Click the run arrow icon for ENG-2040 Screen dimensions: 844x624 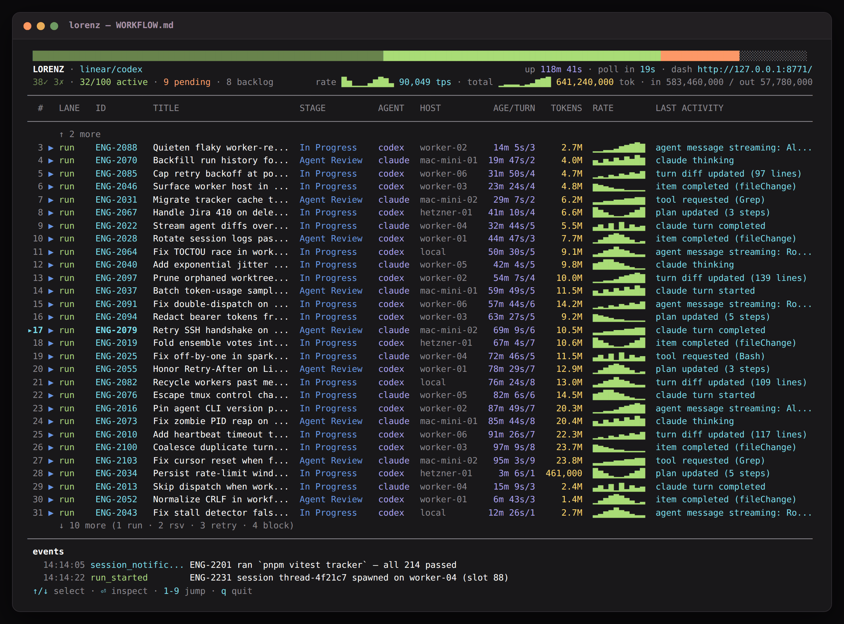[51, 265]
